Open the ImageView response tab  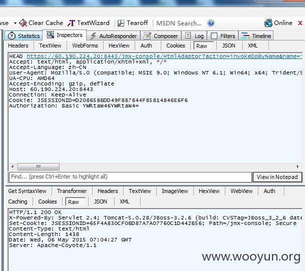[x=175, y=191]
